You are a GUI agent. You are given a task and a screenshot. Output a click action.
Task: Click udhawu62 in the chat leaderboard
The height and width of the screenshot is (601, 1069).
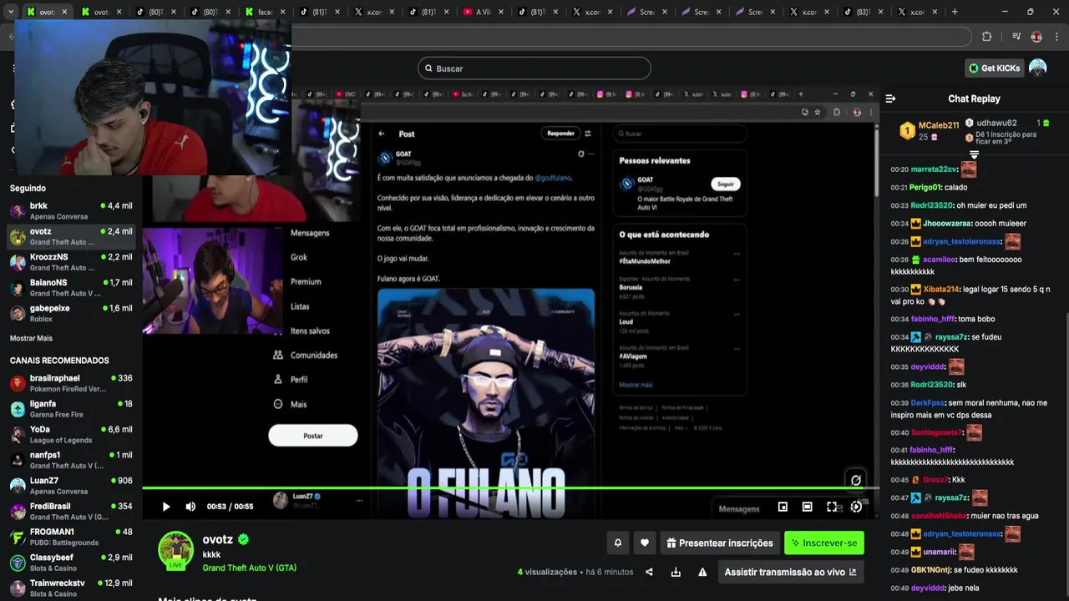(x=996, y=123)
